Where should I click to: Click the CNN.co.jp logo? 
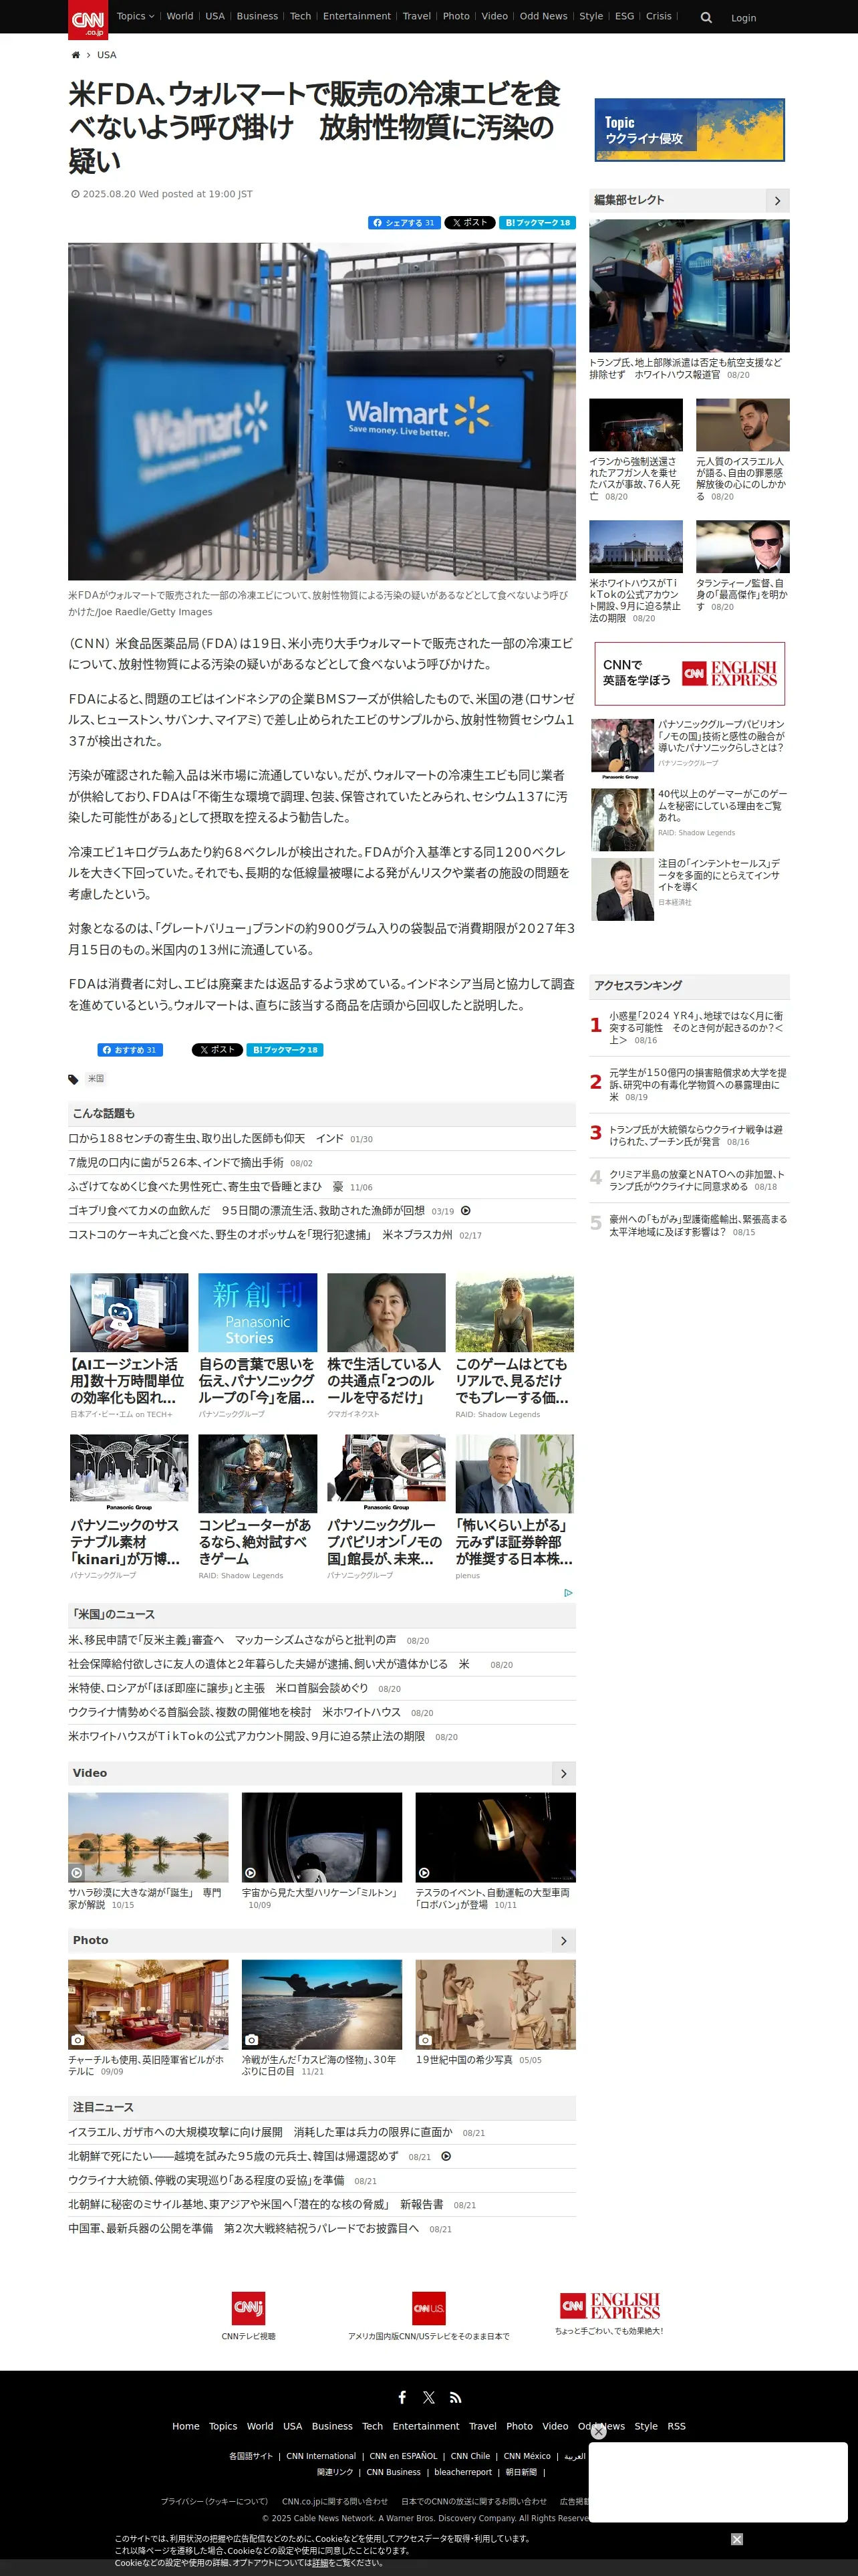click(88, 19)
